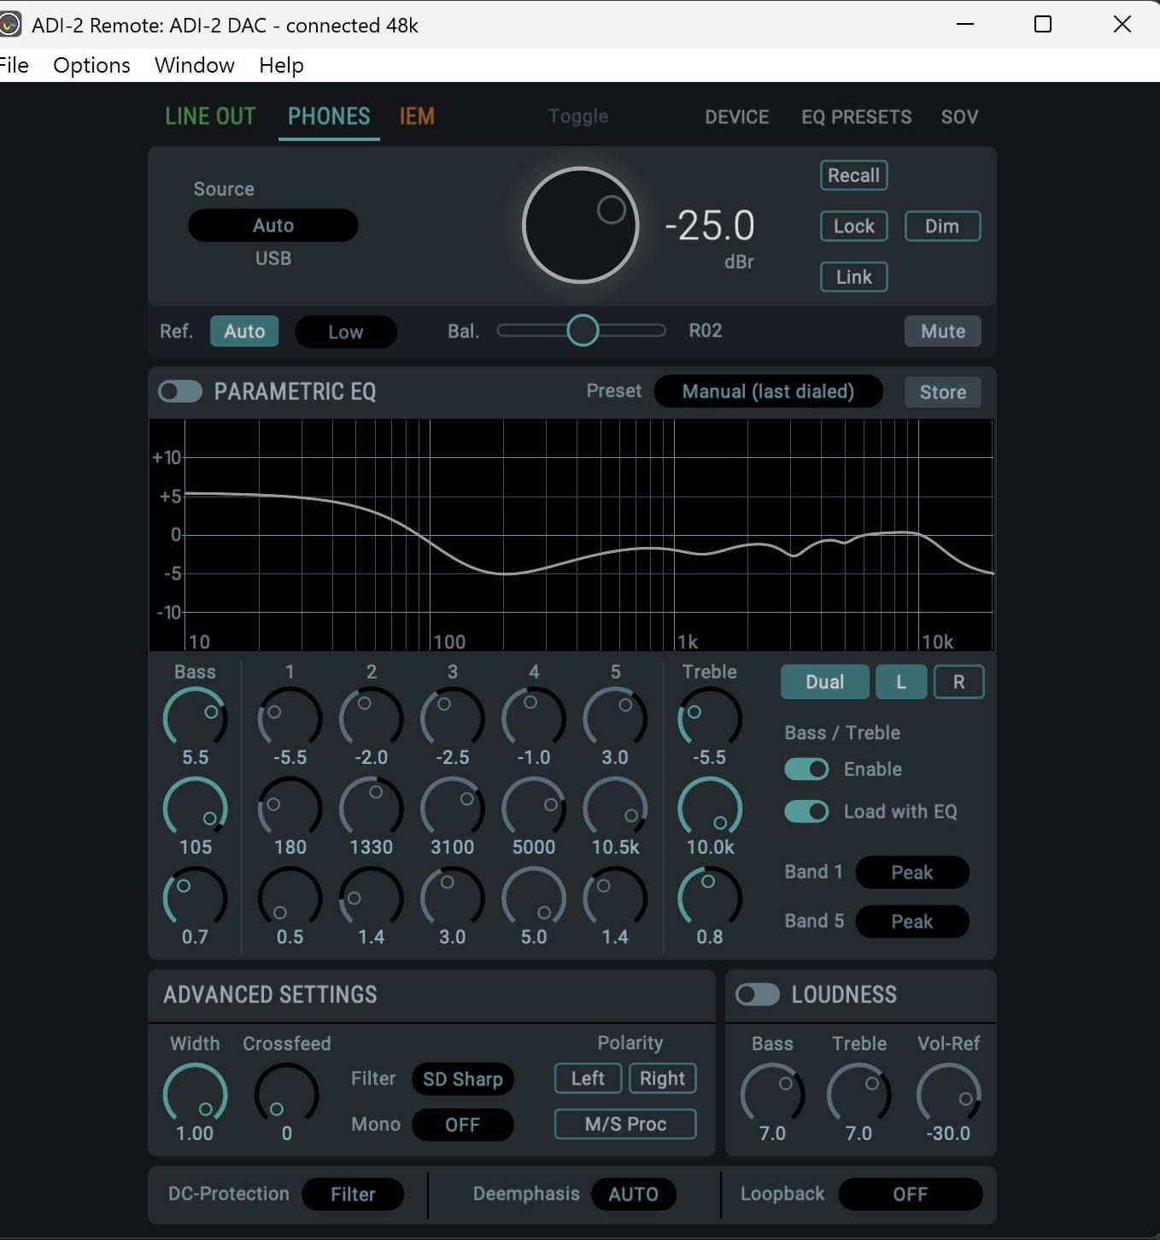Open the Window menu
The width and height of the screenshot is (1160, 1240).
click(195, 65)
